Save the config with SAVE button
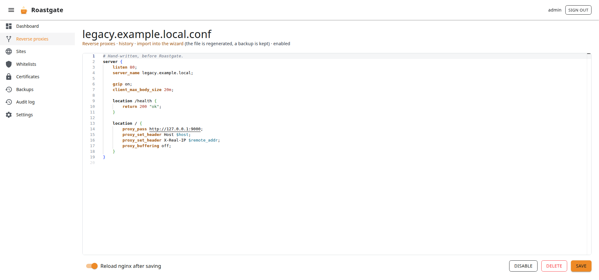The width and height of the screenshot is (599, 280). 581,266
